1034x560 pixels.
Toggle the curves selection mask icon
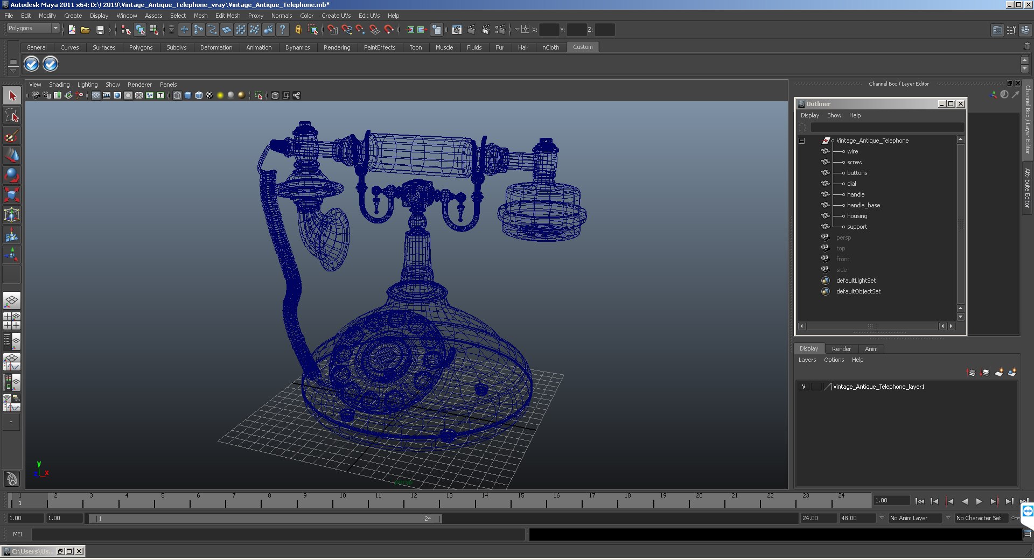[x=212, y=30]
